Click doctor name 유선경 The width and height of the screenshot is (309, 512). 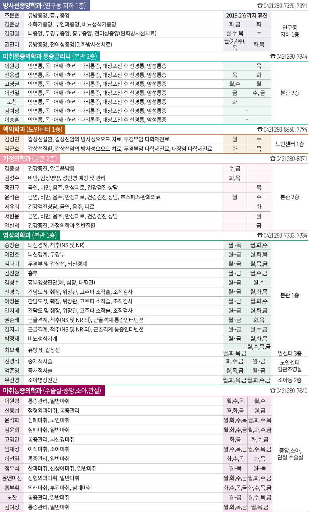click(12, 380)
